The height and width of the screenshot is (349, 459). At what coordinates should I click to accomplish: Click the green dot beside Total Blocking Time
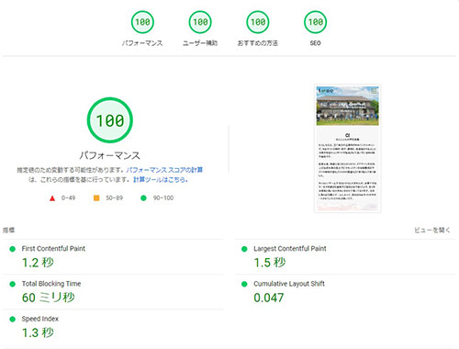pos(13,284)
